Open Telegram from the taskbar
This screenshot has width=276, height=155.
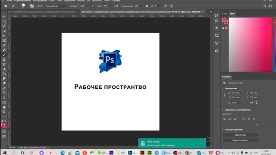pos(157,153)
